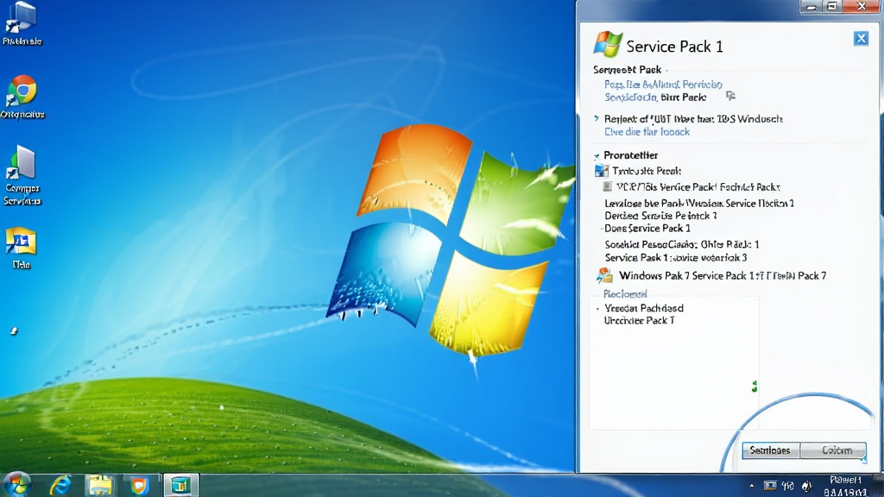Open the volume speaker tray icon
This screenshot has height=497, width=884.
806,486
